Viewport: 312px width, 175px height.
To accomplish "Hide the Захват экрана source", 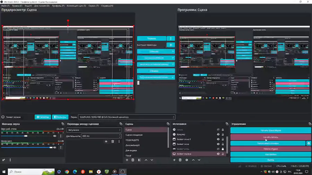I will pyautogui.click(x=218, y=154).
